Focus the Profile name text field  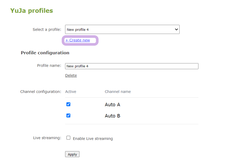tap(132, 66)
